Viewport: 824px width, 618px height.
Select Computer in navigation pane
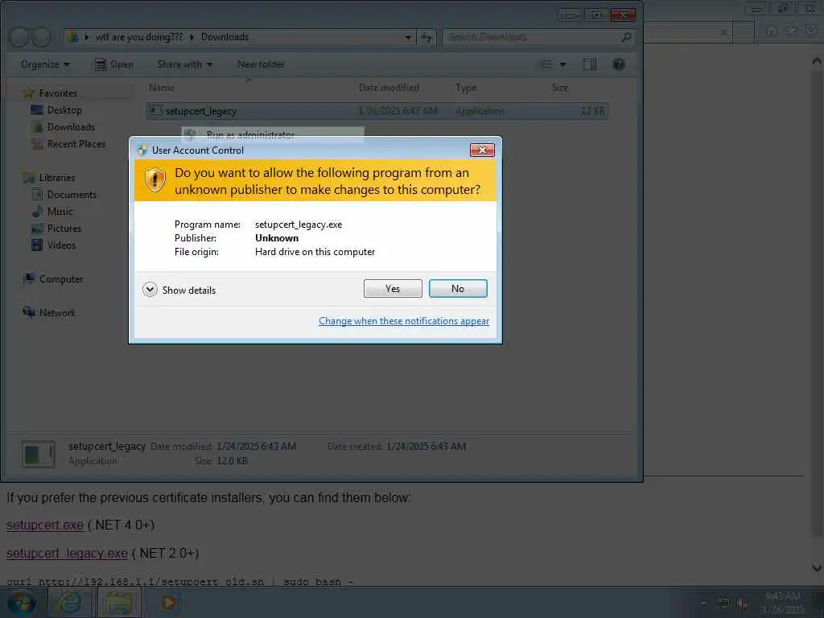coord(61,279)
